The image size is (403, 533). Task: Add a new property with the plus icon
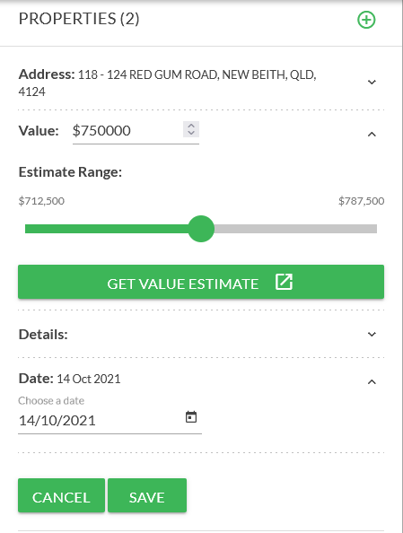[x=366, y=20]
